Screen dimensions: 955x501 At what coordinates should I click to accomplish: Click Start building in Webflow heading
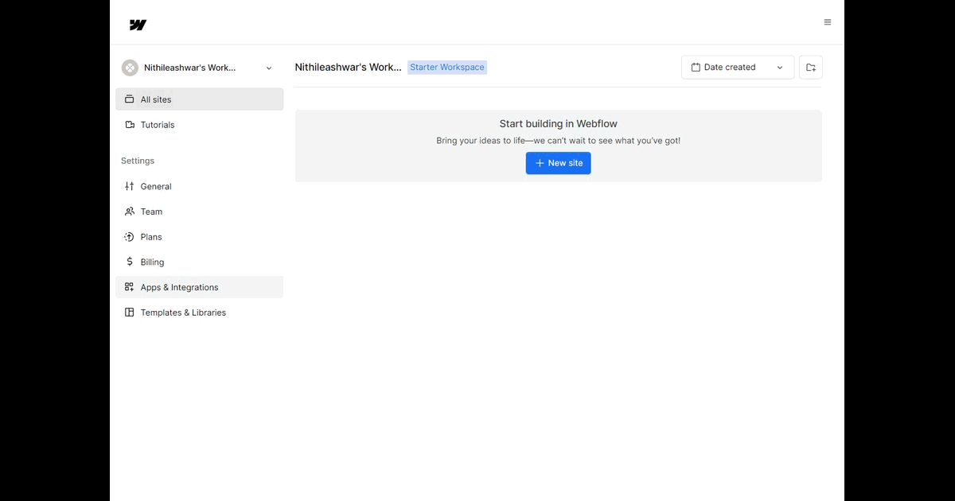[559, 124]
